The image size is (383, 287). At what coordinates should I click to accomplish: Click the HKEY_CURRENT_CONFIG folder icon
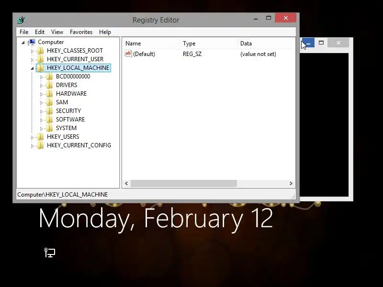click(41, 145)
